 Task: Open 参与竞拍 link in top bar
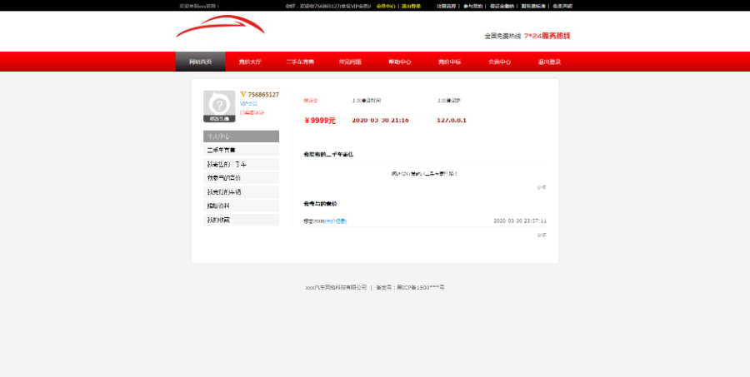point(473,6)
